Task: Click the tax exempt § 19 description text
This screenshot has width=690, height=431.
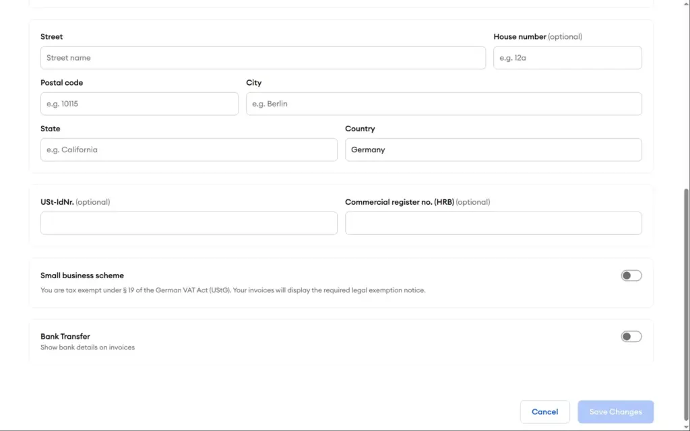Action: (x=232, y=290)
